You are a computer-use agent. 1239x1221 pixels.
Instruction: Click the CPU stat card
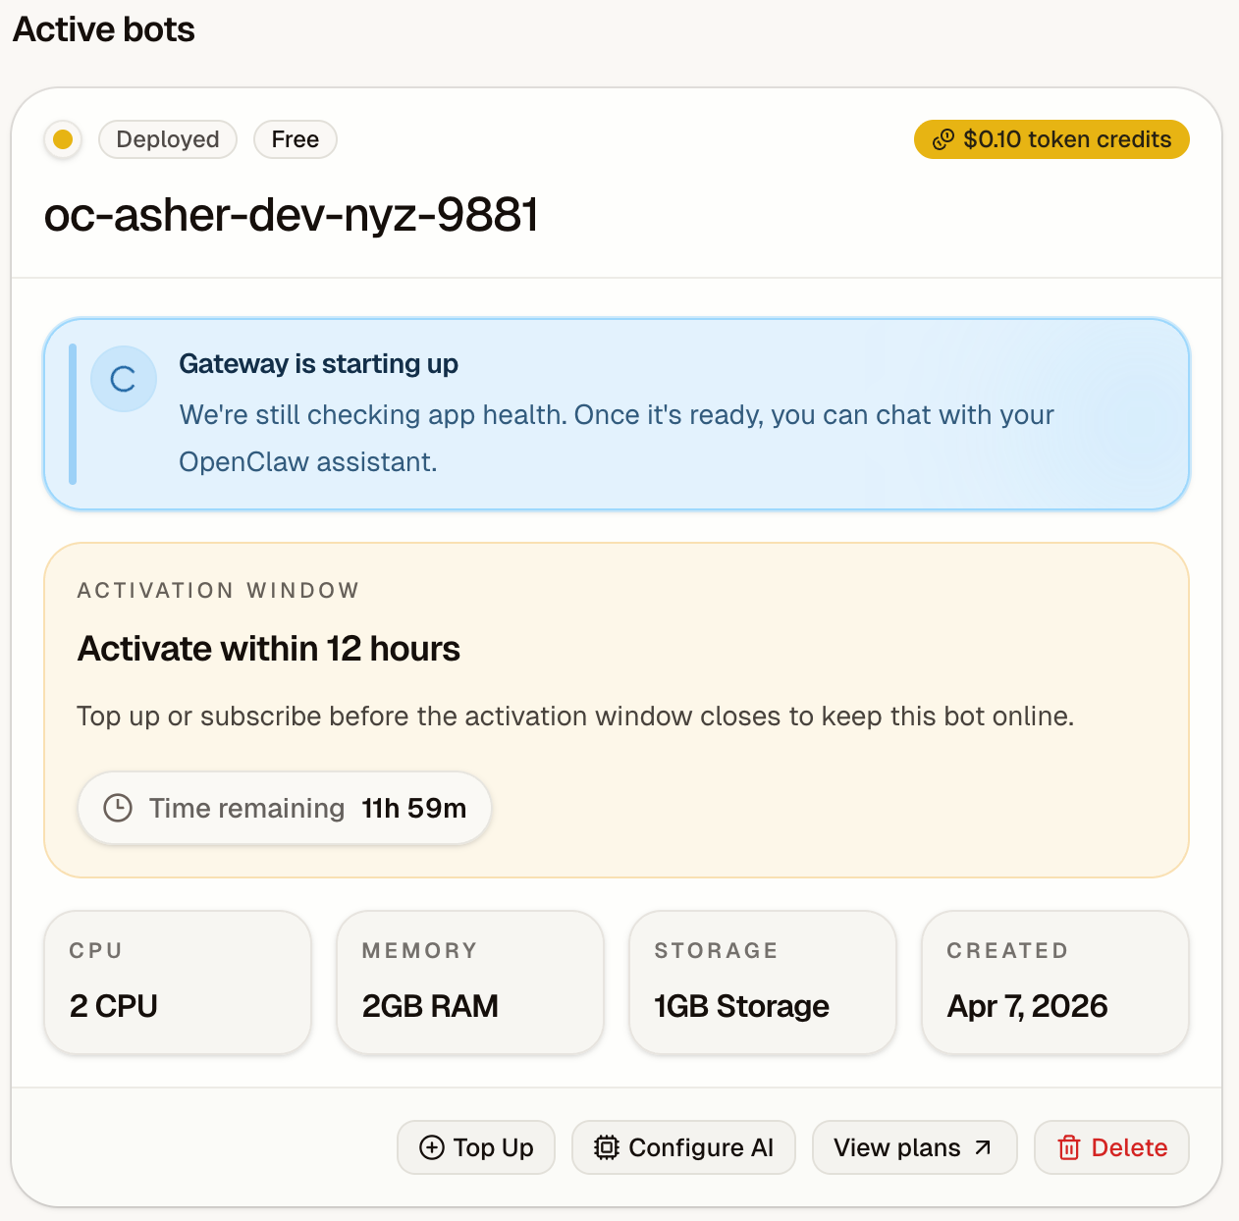pyautogui.click(x=178, y=982)
